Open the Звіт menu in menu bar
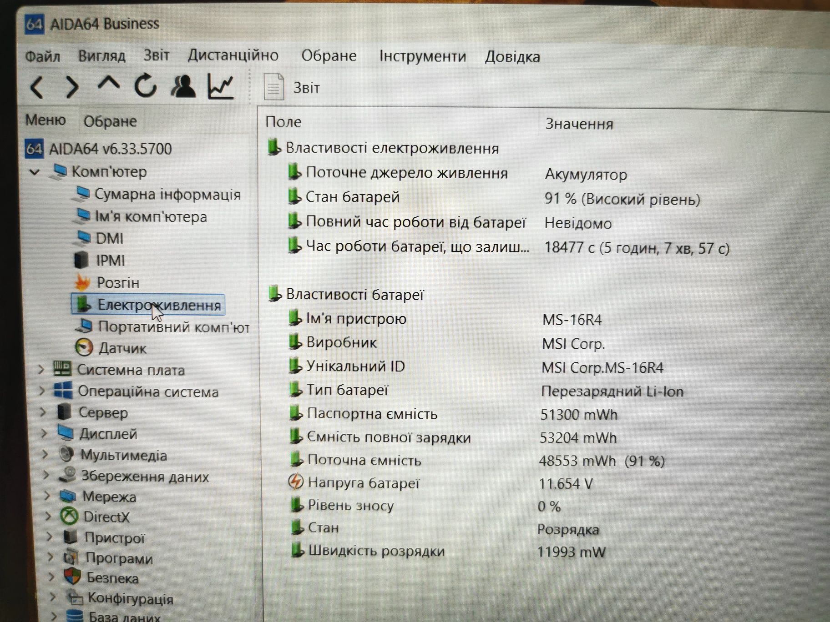The width and height of the screenshot is (830, 622). click(156, 55)
